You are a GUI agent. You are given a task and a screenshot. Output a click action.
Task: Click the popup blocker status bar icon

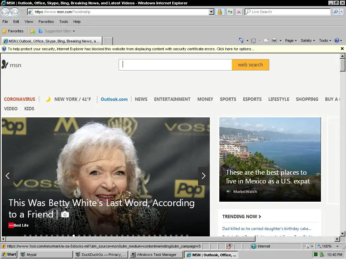tap(229, 246)
